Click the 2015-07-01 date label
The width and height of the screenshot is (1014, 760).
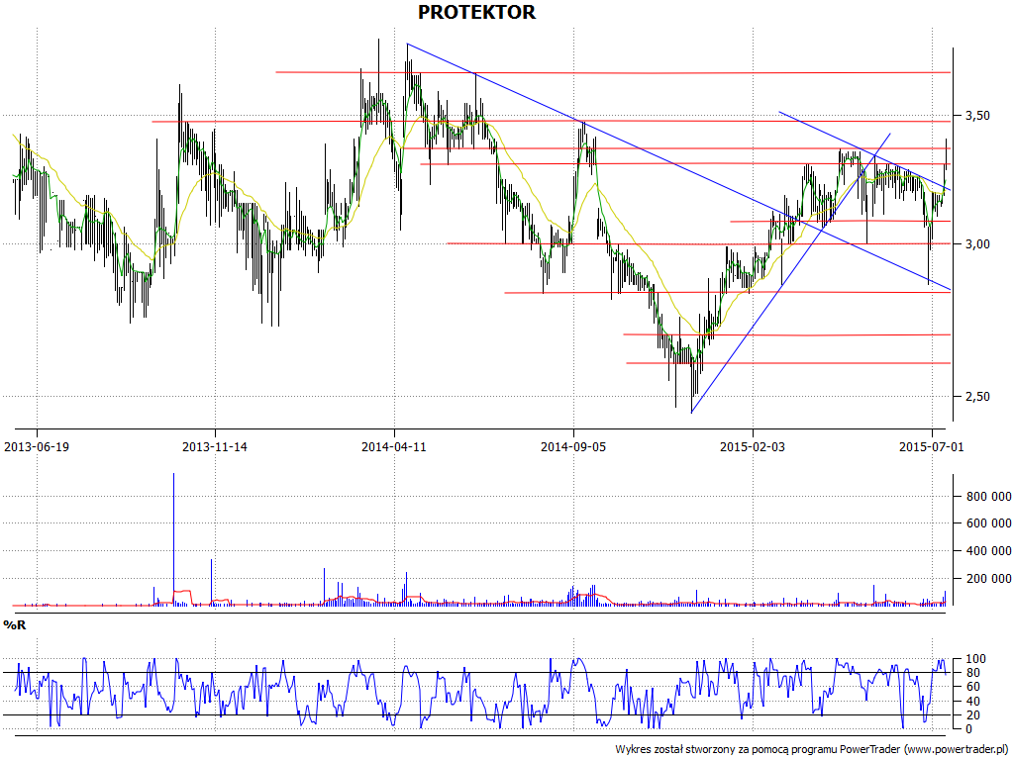click(931, 446)
